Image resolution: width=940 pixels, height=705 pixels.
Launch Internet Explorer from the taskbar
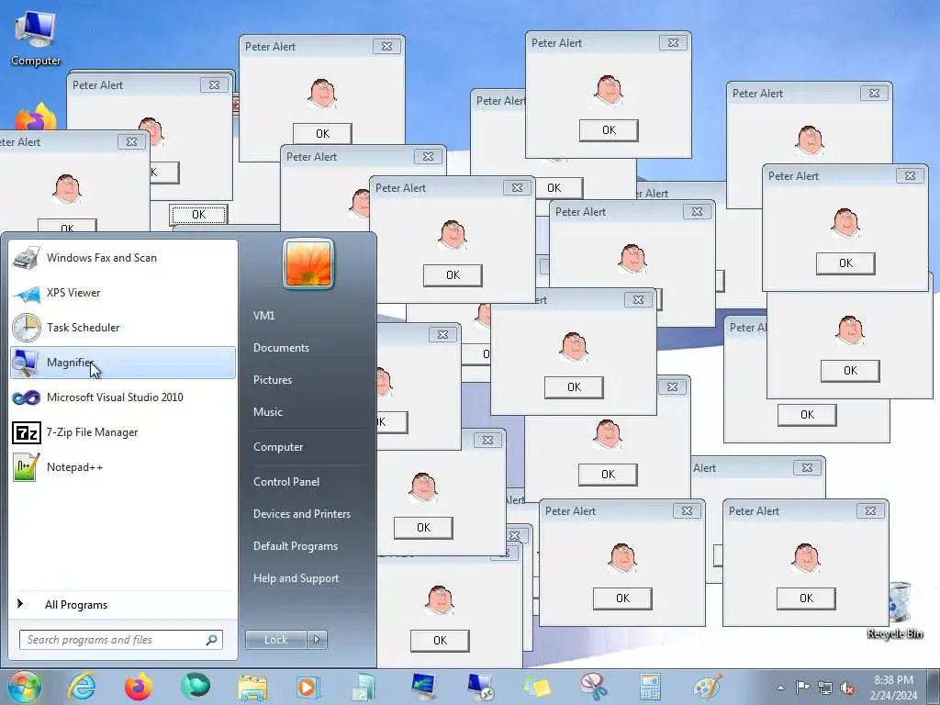click(x=82, y=687)
